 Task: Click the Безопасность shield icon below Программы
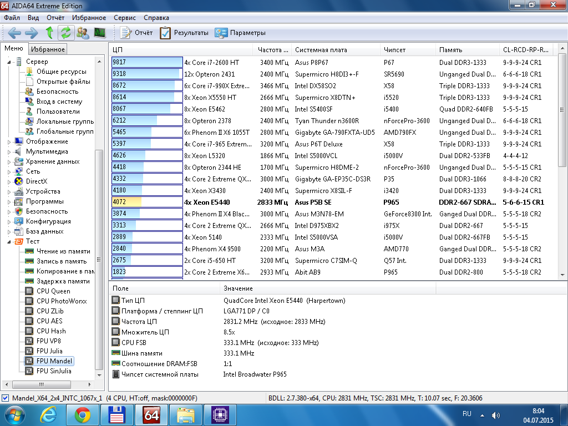[19, 211]
